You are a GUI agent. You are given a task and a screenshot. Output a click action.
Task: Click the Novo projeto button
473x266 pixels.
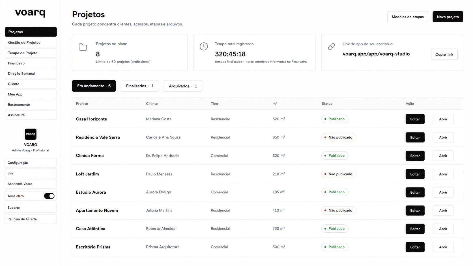tap(448, 17)
